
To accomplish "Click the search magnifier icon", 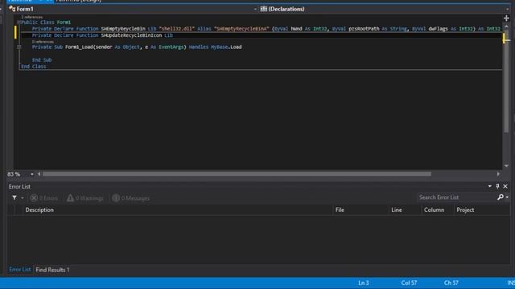I will 501,197.
